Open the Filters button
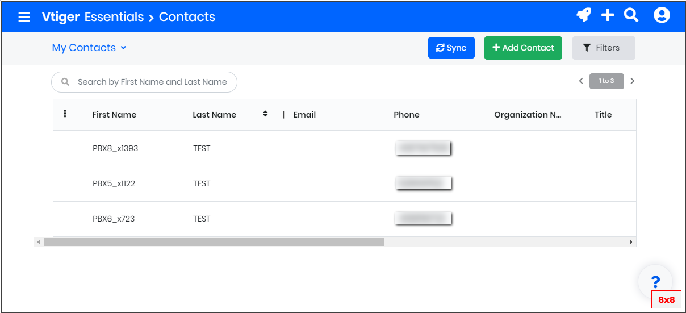This screenshot has width=686, height=313. tap(604, 48)
